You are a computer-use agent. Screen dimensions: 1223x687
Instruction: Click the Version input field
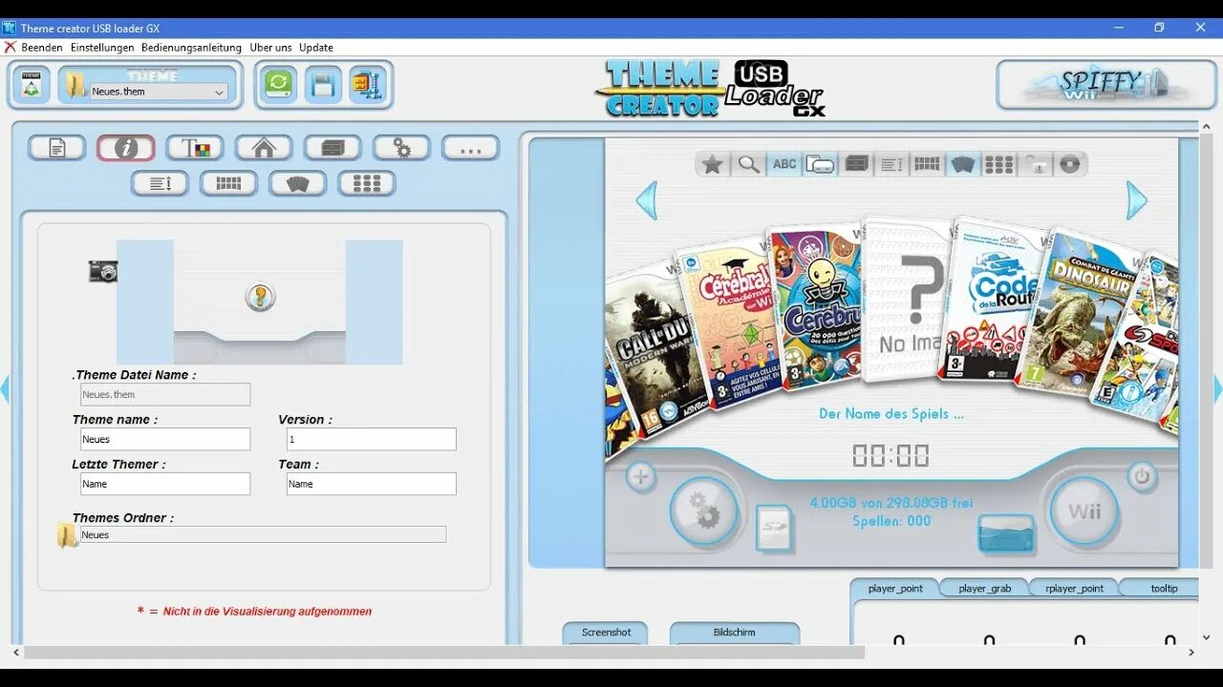click(372, 439)
